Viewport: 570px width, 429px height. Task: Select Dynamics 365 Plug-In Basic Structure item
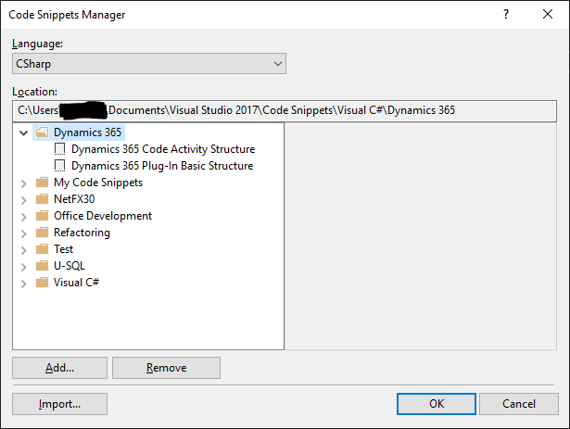(x=161, y=166)
